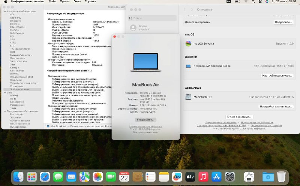Select Frameworks under Программное обеспечение
Viewport: 300px width, 186px height.
16,115
